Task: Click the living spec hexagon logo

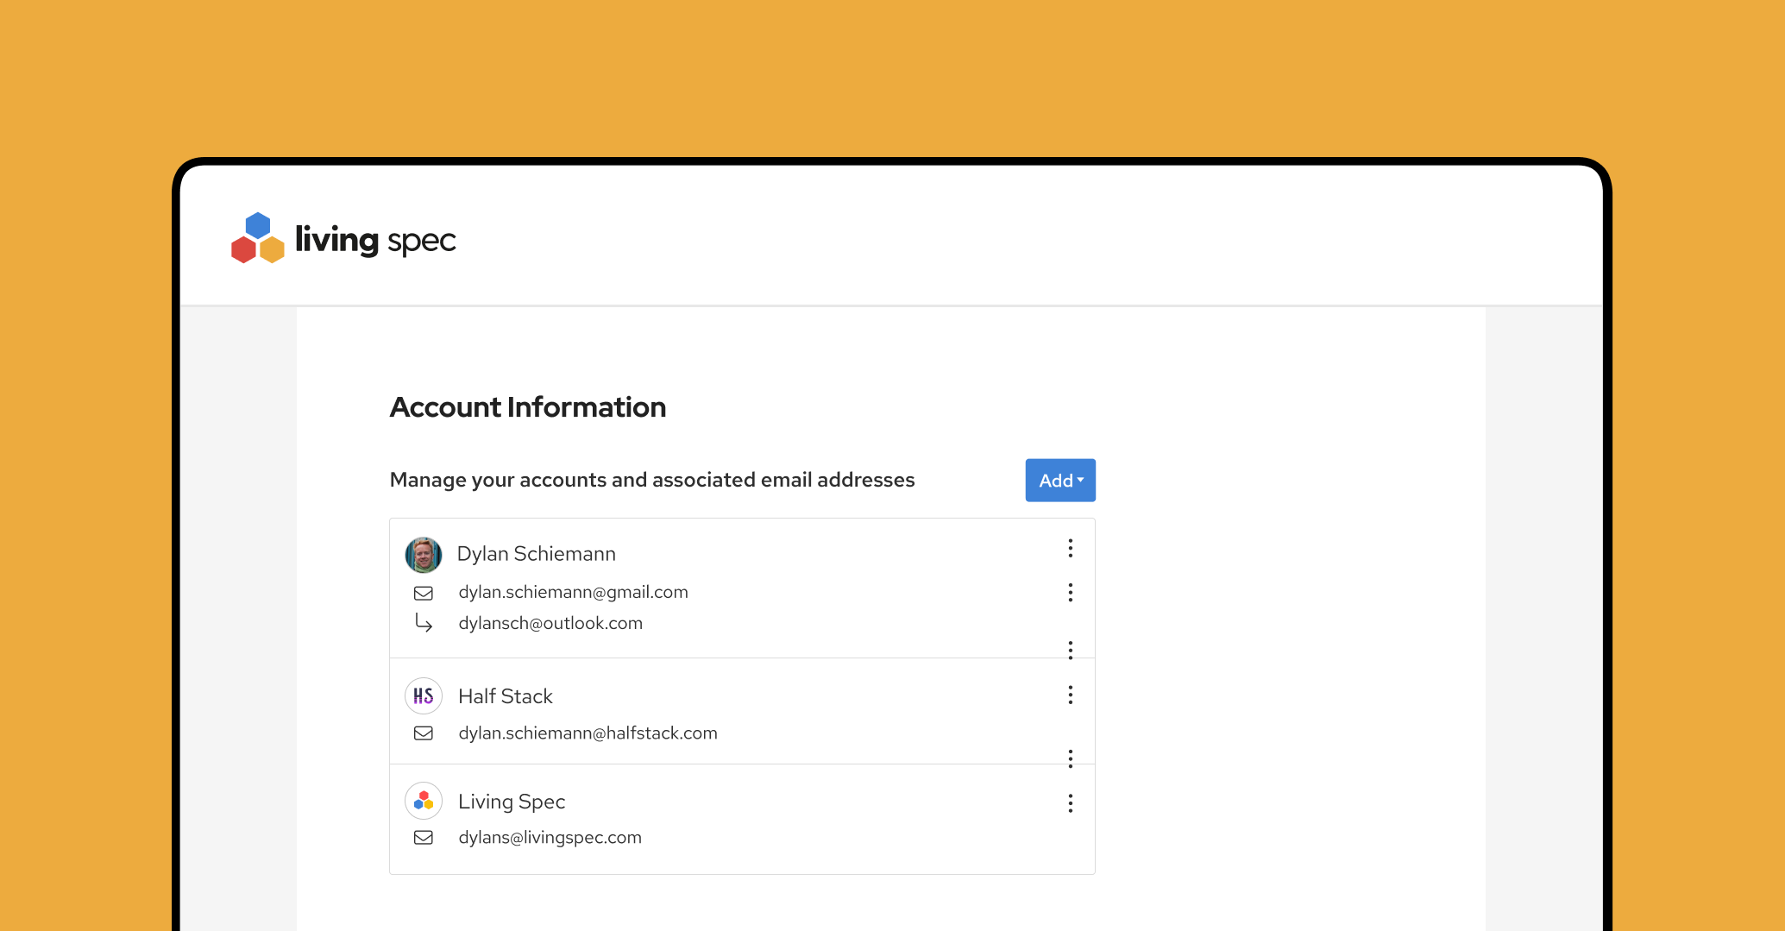Action: (257, 238)
